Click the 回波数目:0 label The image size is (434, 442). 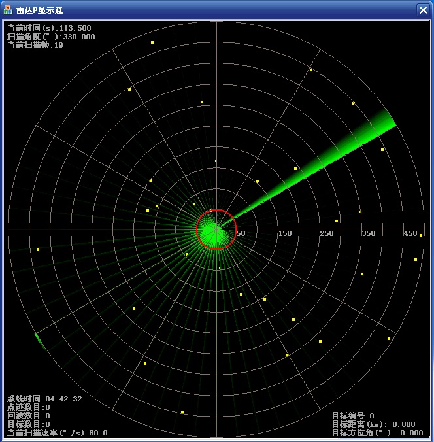[x=29, y=415]
